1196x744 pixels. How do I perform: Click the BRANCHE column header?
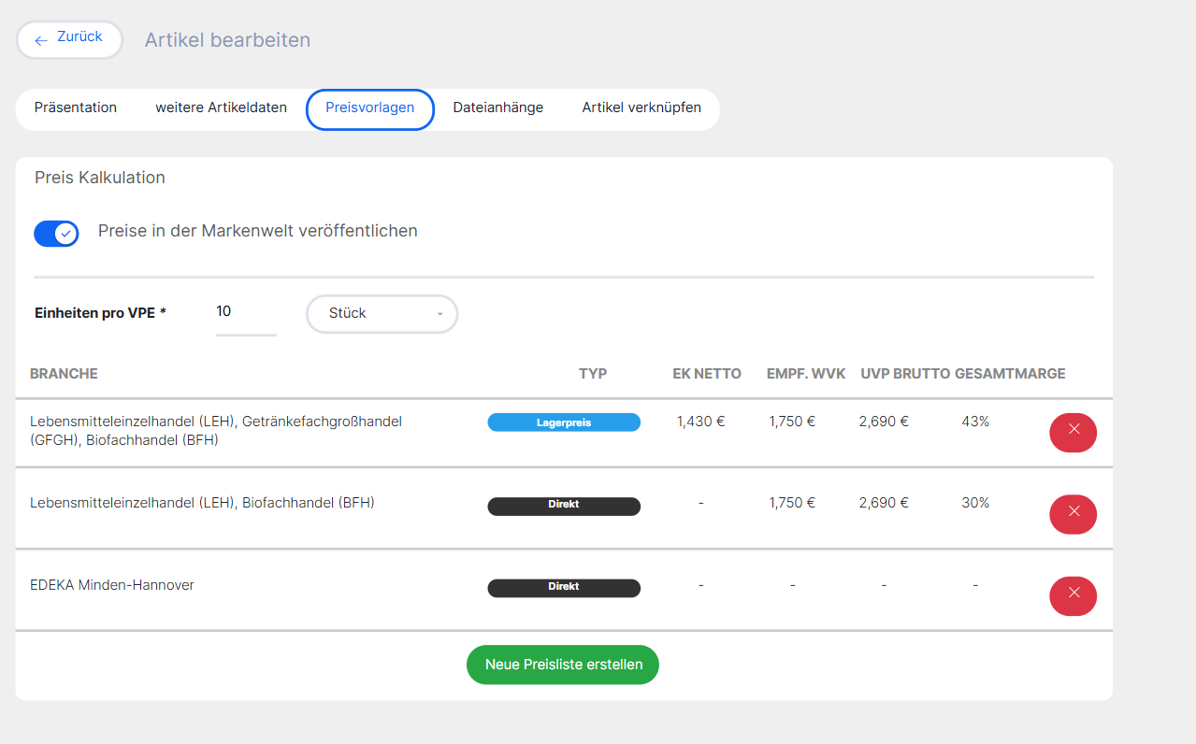64,374
